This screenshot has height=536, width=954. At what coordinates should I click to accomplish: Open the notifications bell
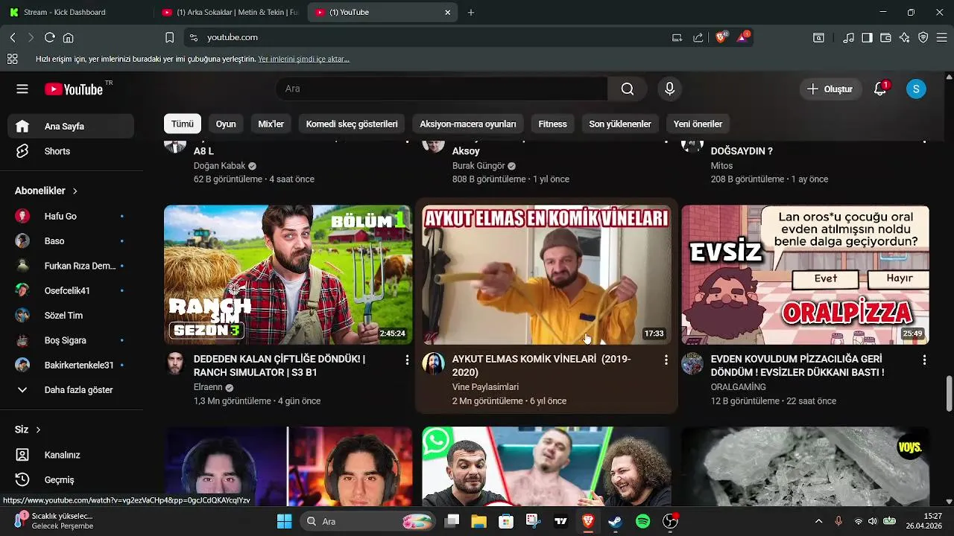pyautogui.click(x=880, y=89)
